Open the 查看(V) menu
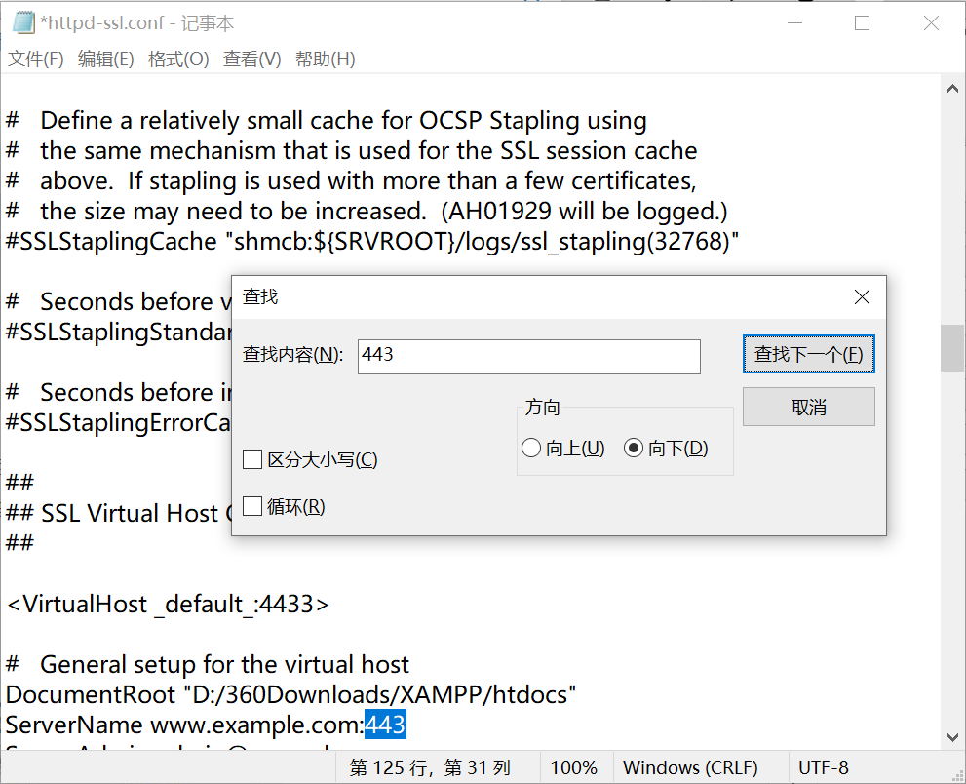Screen dimensions: 966x784 tap(251, 59)
